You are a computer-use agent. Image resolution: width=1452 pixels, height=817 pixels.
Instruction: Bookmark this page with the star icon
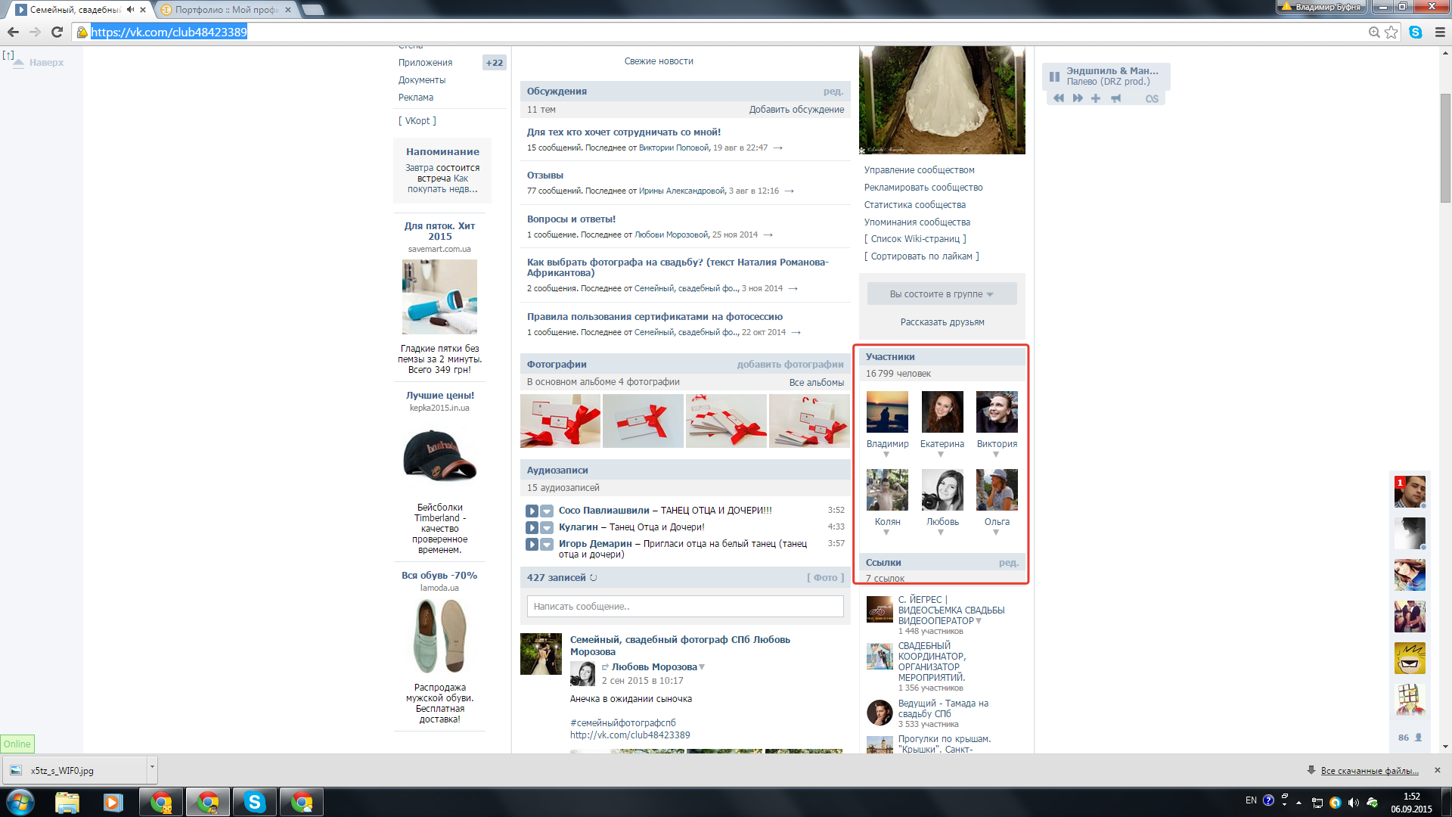[x=1391, y=32]
